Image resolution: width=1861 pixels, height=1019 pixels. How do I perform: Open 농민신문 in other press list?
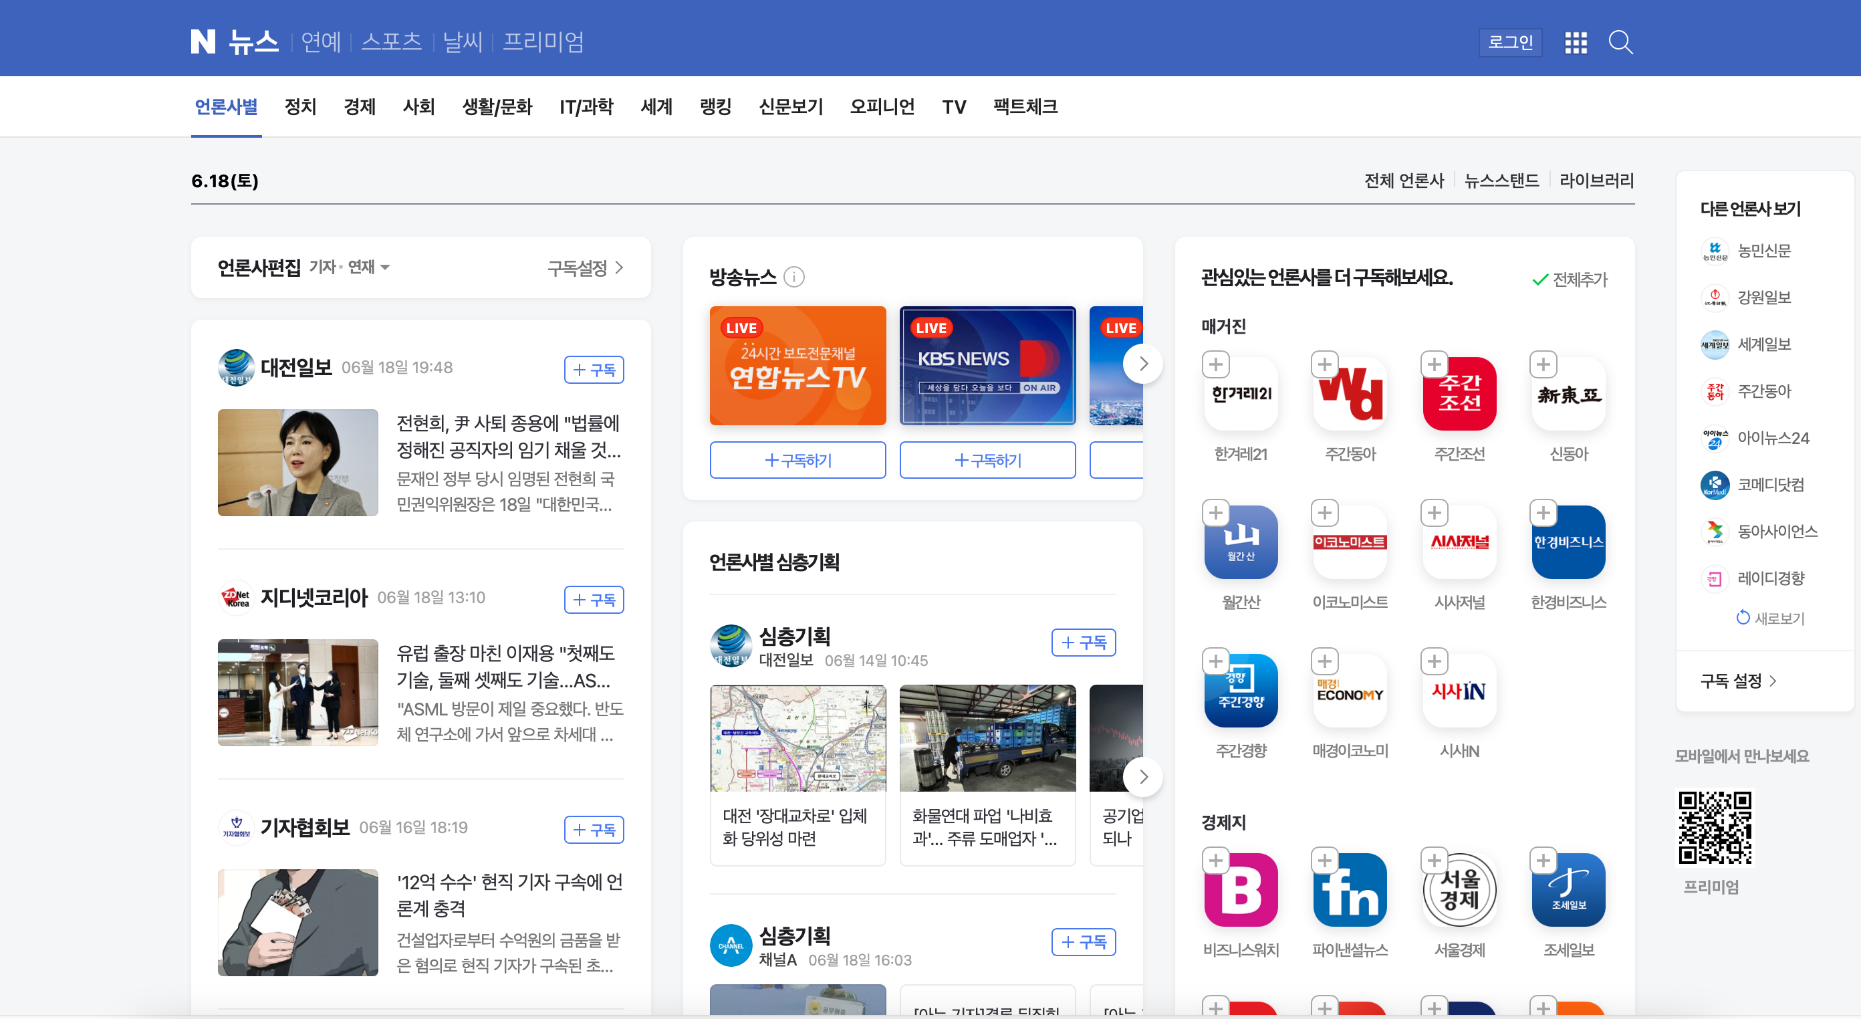pyautogui.click(x=1745, y=251)
